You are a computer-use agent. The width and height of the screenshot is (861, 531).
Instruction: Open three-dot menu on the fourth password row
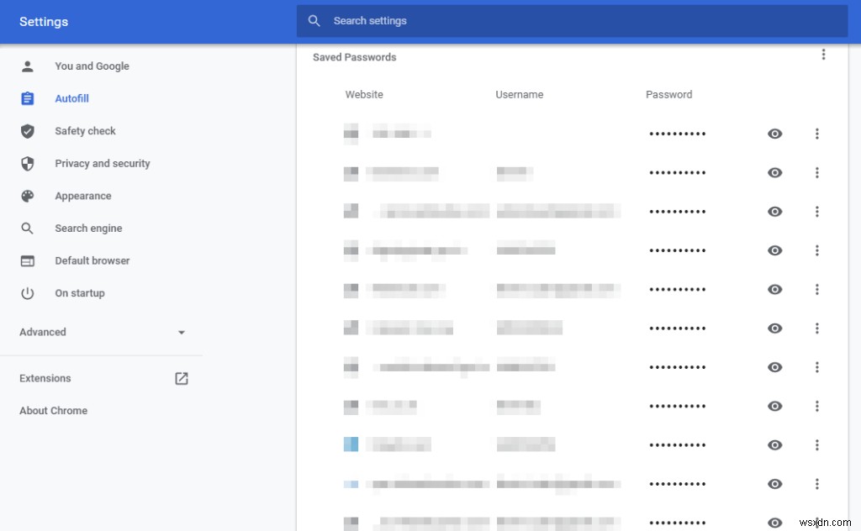coord(817,250)
